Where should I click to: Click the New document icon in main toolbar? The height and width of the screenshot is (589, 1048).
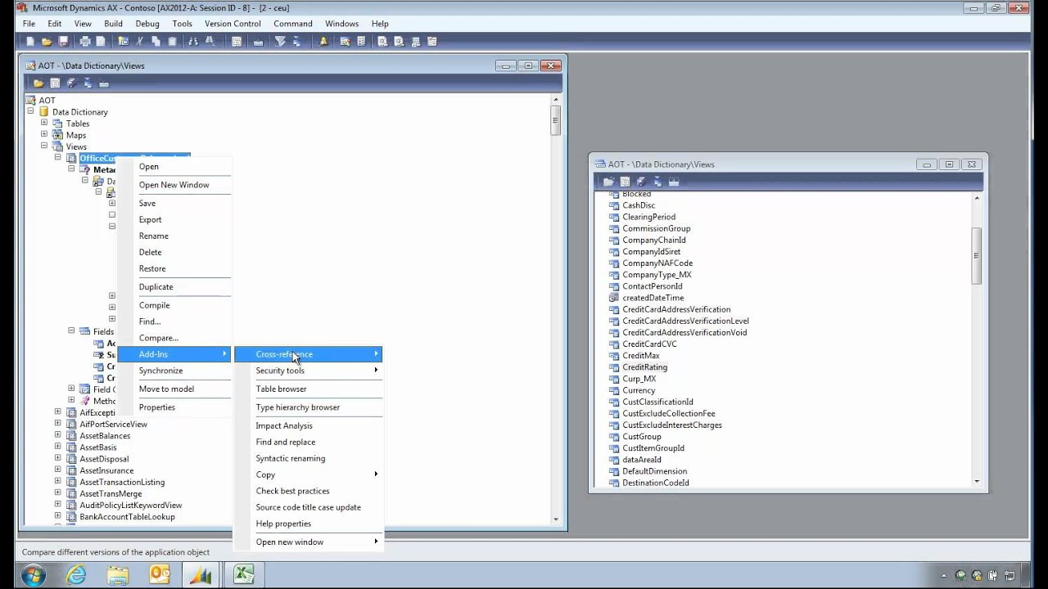pyautogui.click(x=30, y=42)
